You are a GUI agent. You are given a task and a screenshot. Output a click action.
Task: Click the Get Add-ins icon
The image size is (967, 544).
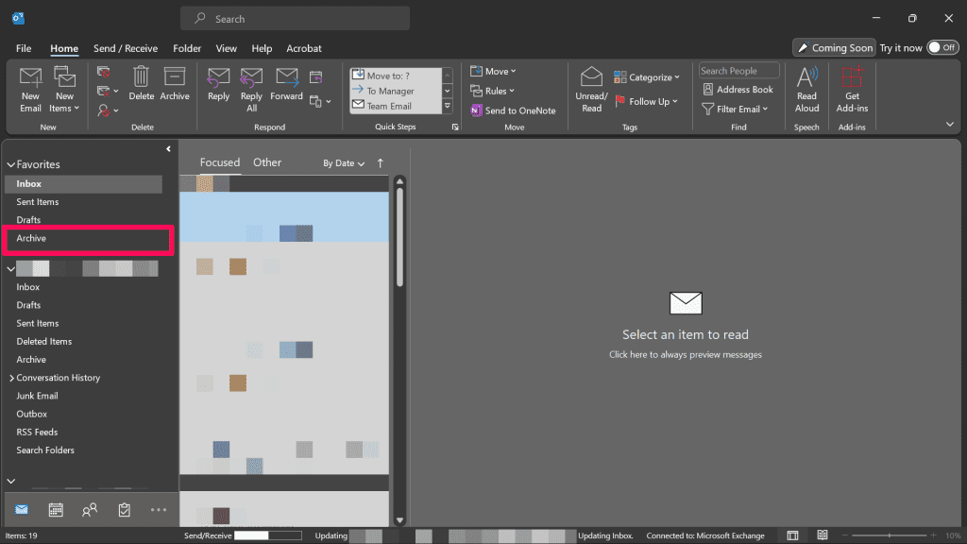pyautogui.click(x=852, y=79)
